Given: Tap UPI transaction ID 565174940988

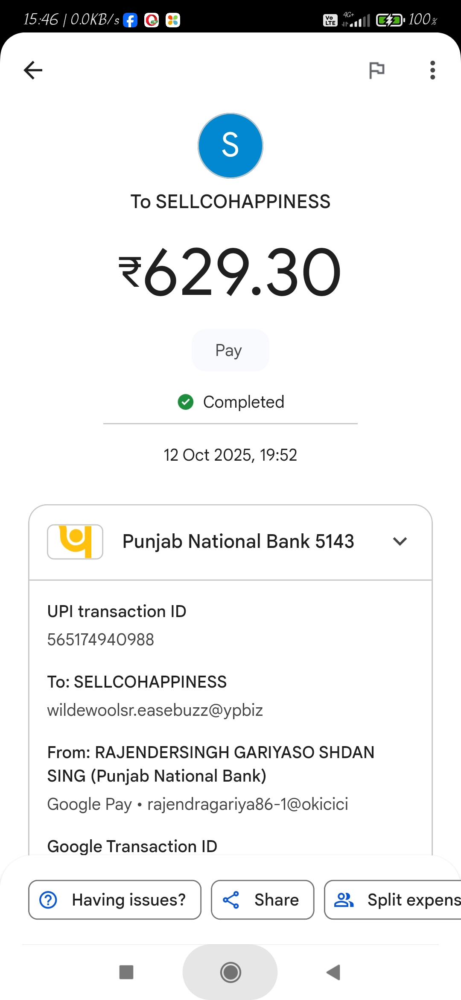Looking at the screenshot, I should (x=101, y=640).
